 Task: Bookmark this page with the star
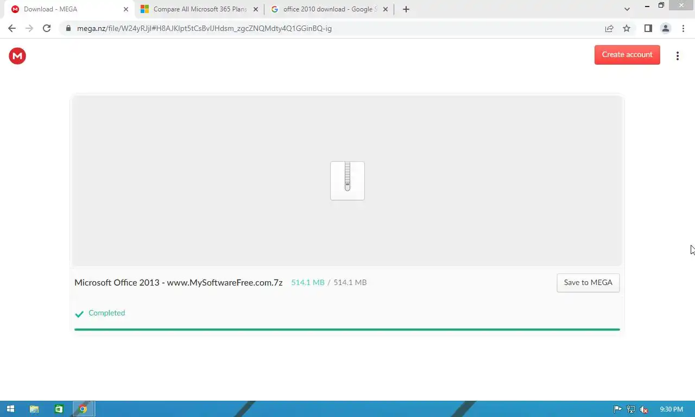point(627,28)
